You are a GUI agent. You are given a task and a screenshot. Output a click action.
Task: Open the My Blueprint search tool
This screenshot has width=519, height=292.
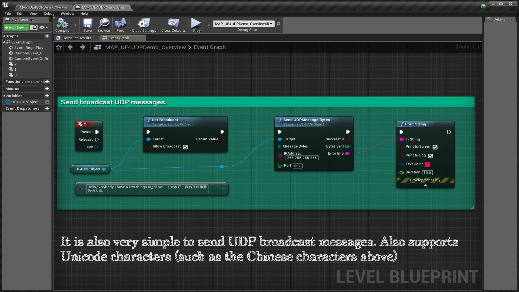click(34, 27)
